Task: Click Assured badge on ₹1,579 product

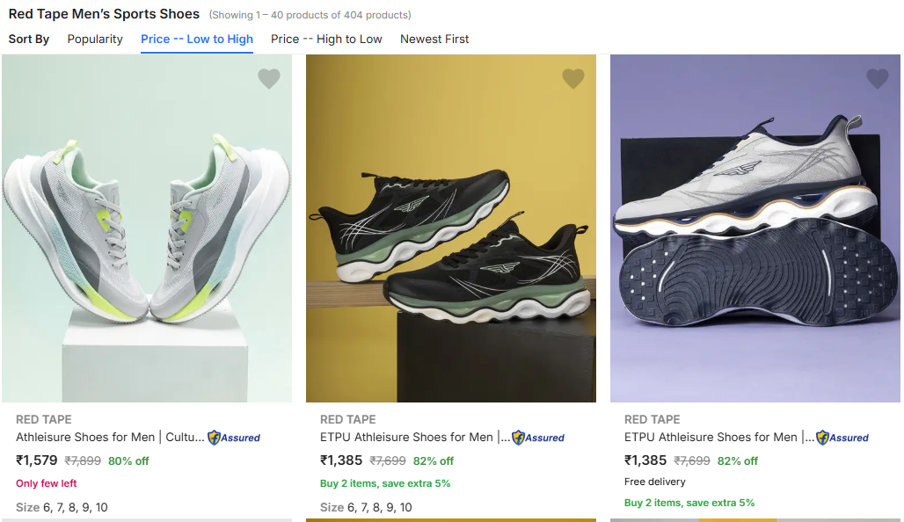Action: (234, 438)
